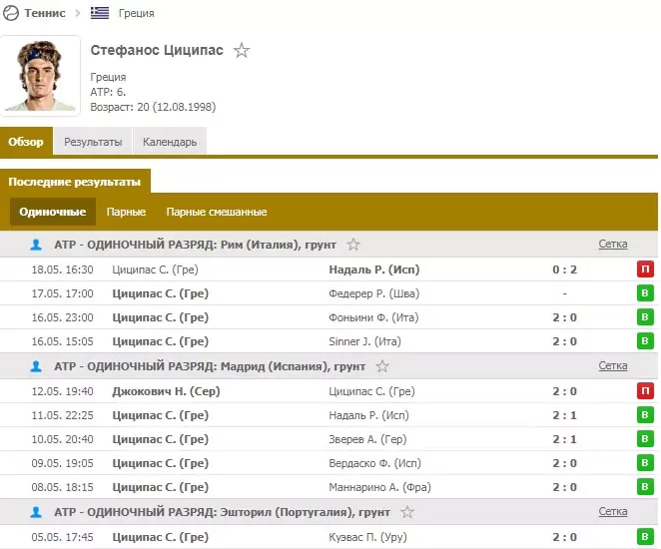The image size is (661, 549).
Task: Switch to the Календарь tab
Action: coord(170,142)
